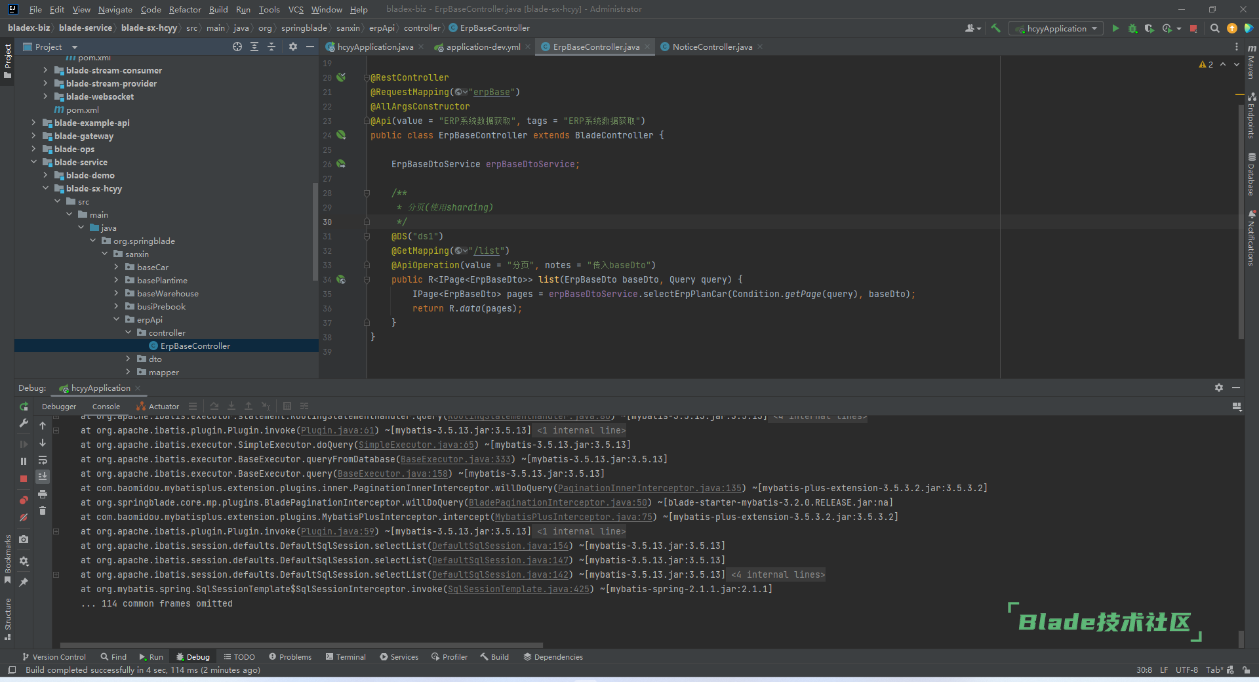1259x682 pixels.
Task: Click the Profile run clock icon
Action: tap(1167, 28)
